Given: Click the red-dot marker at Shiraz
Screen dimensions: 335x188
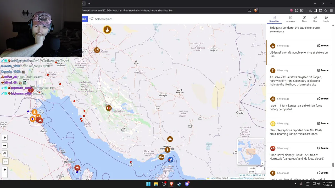Looking at the screenshot, I should tap(109, 108).
